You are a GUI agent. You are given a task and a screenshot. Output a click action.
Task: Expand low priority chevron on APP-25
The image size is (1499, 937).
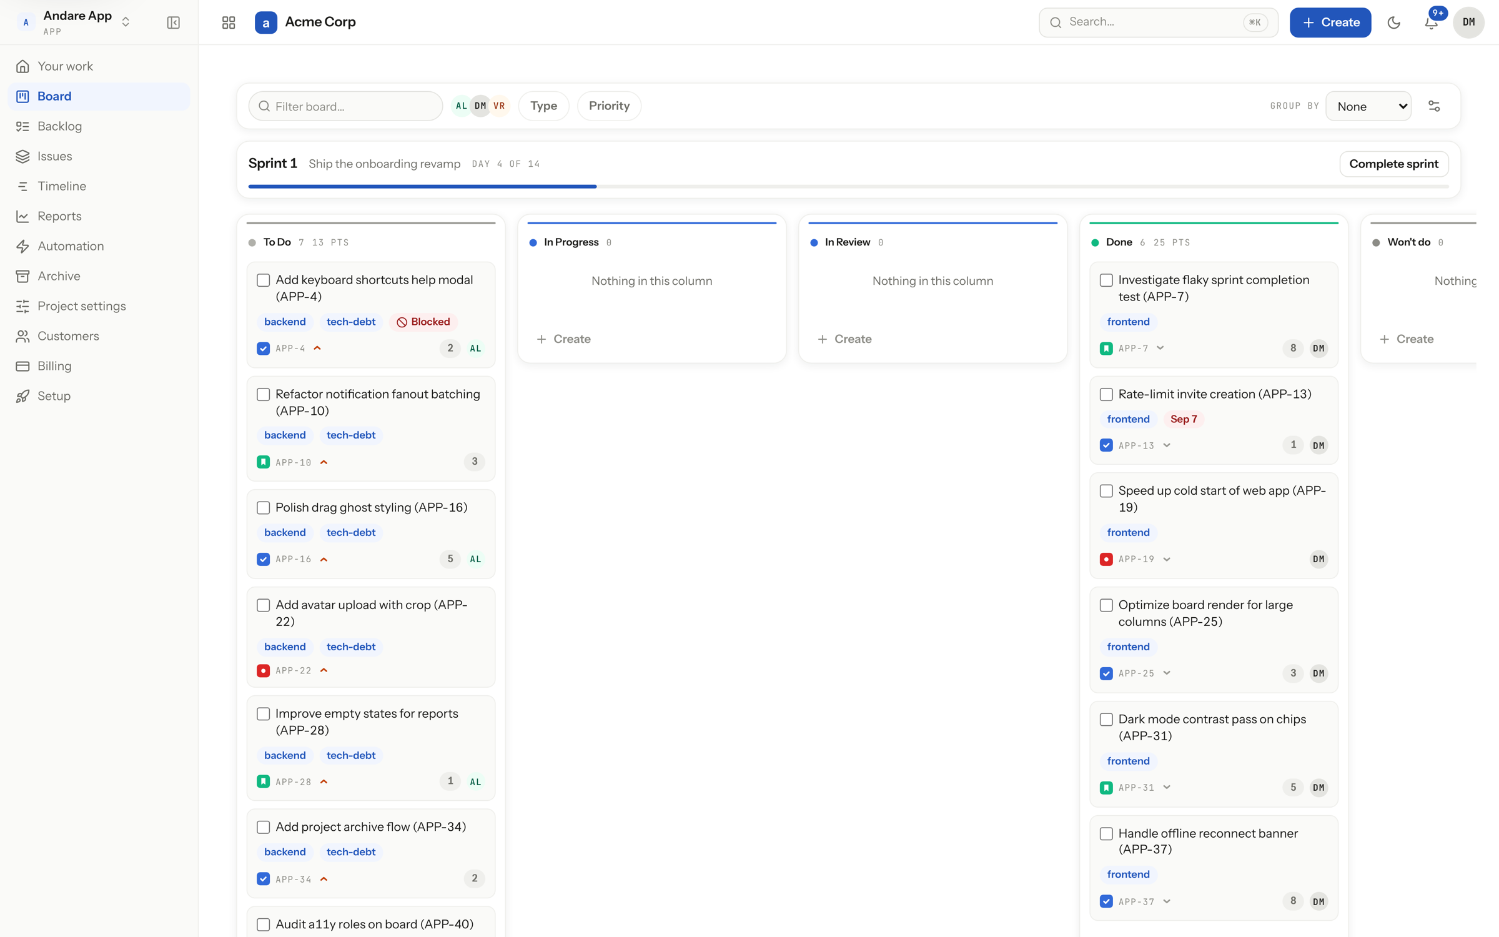tap(1166, 673)
